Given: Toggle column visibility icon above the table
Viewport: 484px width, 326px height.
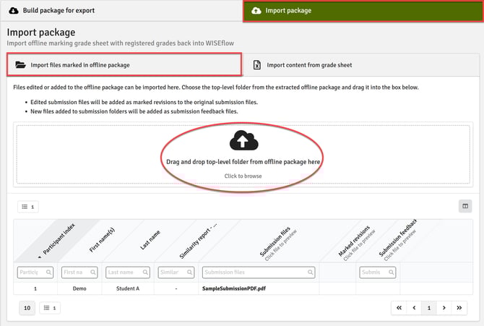Looking at the screenshot, I should click(464, 207).
